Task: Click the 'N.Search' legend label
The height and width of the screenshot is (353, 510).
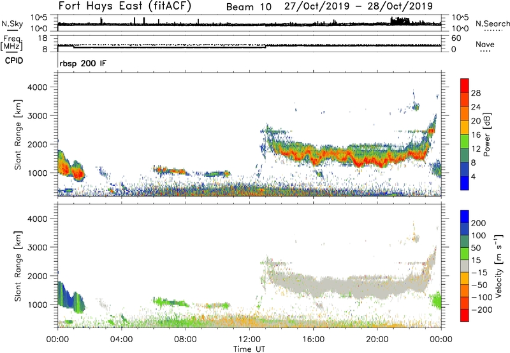Action: point(492,24)
